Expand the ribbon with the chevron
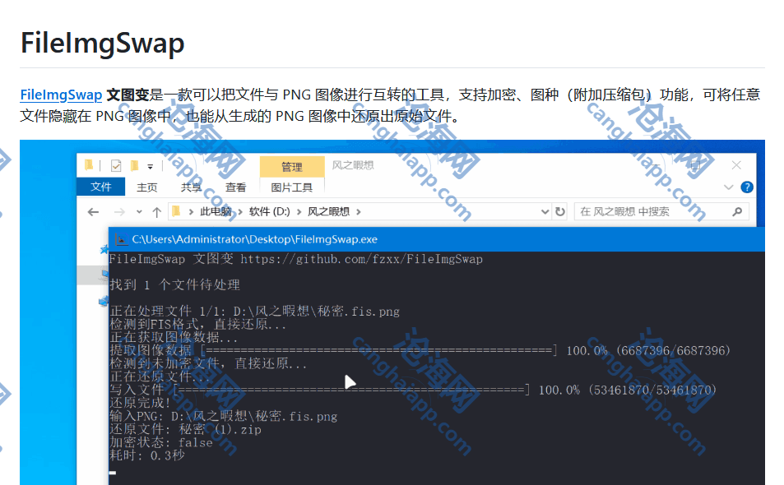 (x=728, y=187)
